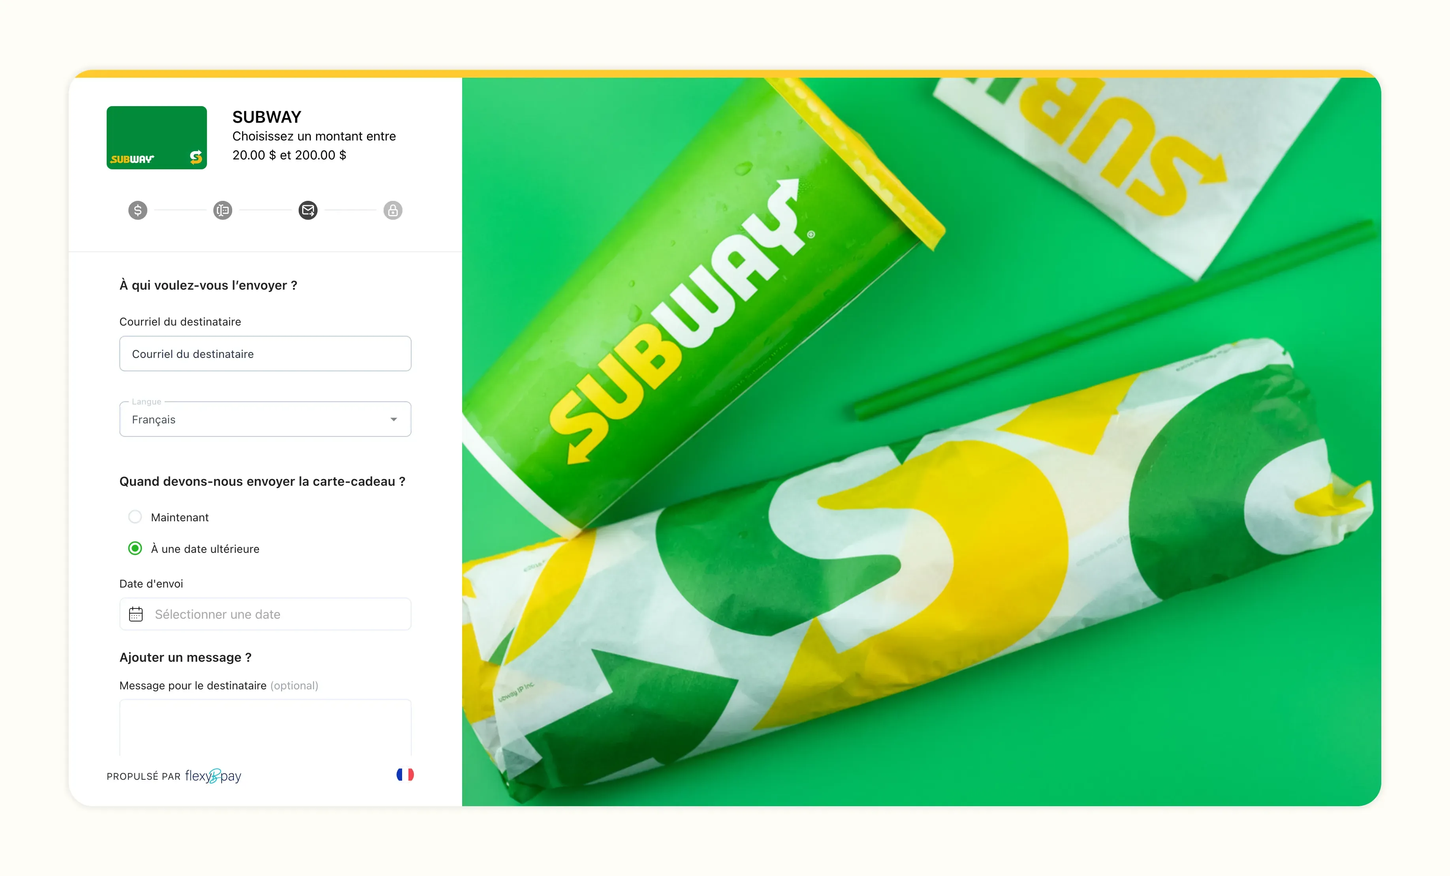Click the Subway cup photo banner
This screenshot has height=876, width=1450.
point(921,442)
